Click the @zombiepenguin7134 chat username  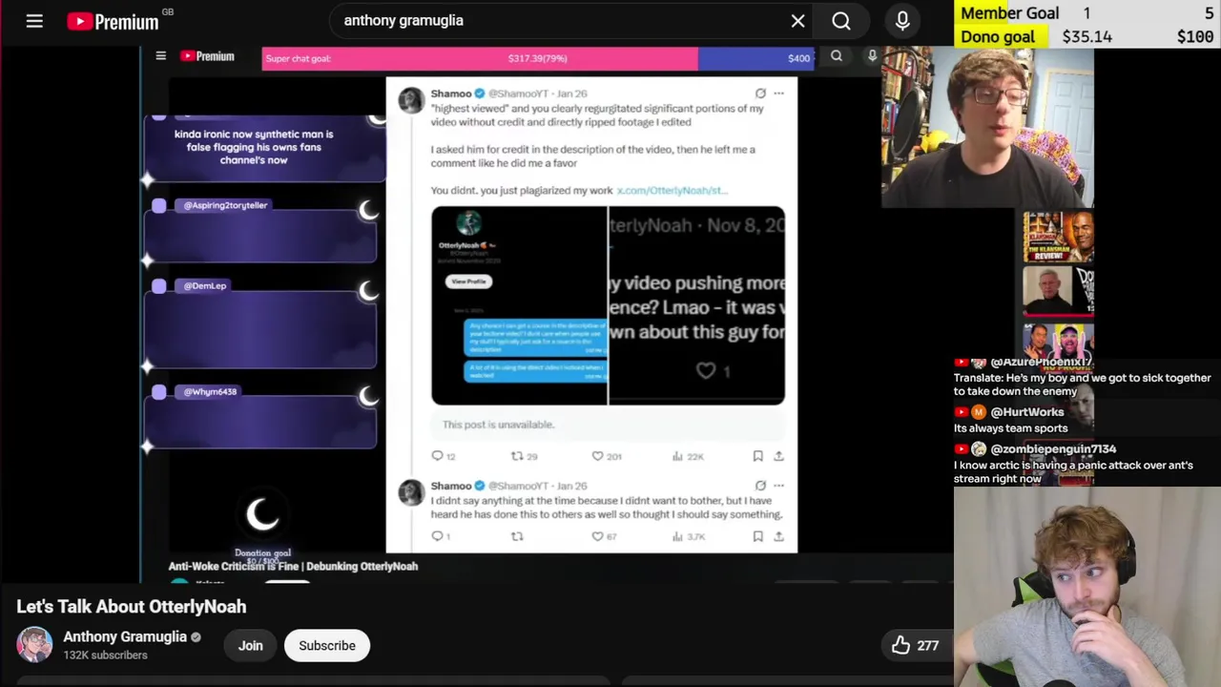pyautogui.click(x=1053, y=448)
